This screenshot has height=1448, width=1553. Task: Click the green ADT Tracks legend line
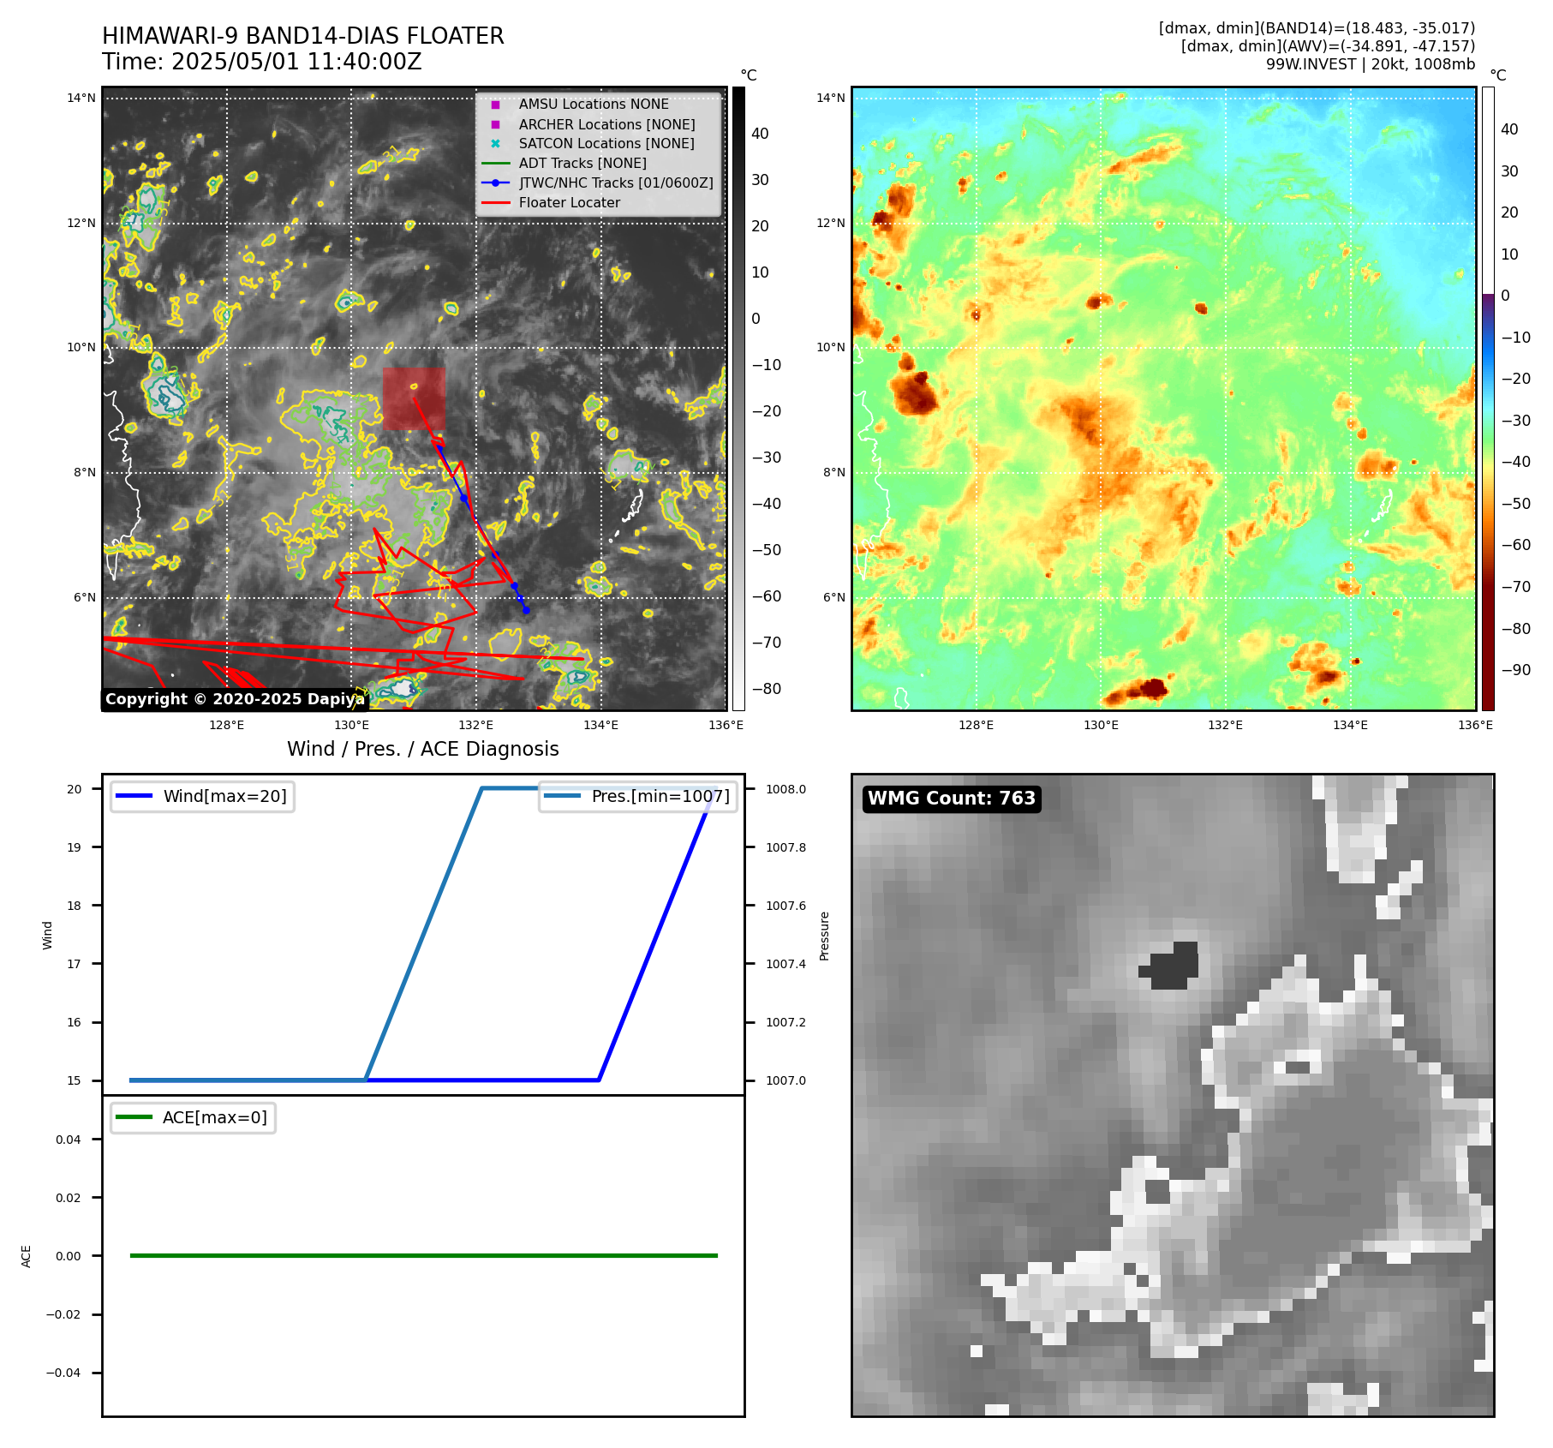(x=495, y=163)
